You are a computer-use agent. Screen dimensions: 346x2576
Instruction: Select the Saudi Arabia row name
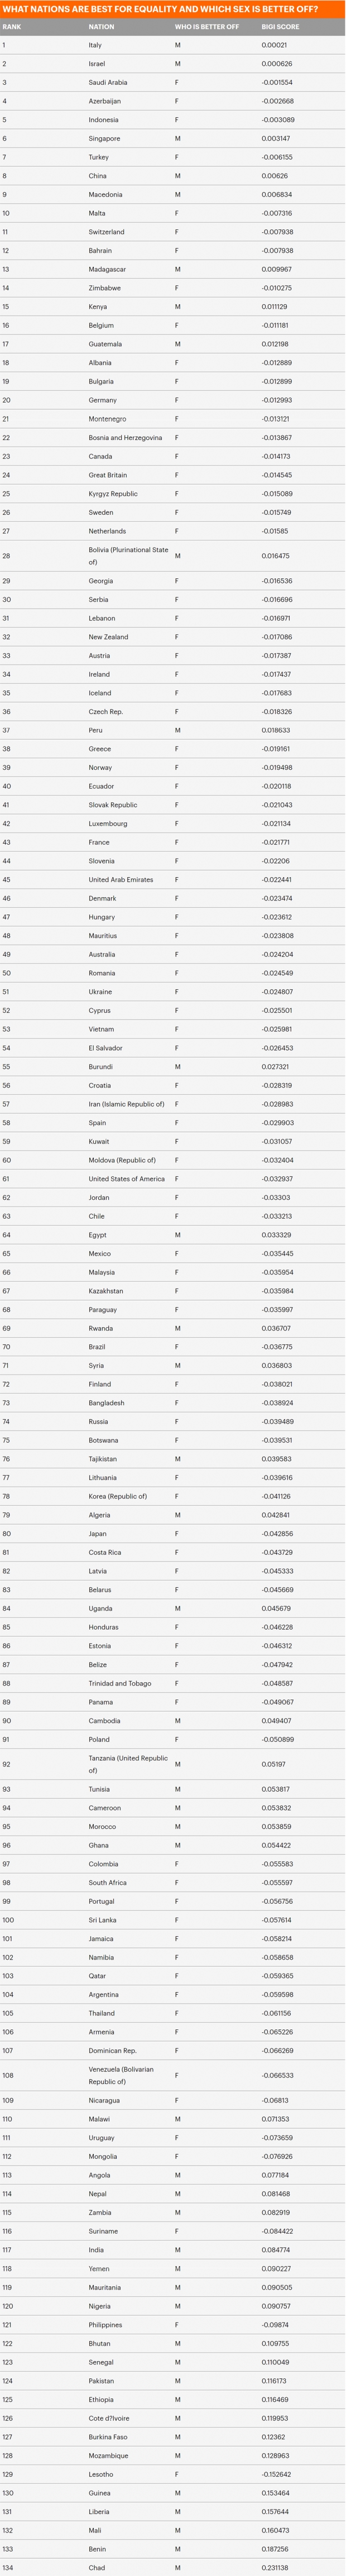(x=107, y=82)
